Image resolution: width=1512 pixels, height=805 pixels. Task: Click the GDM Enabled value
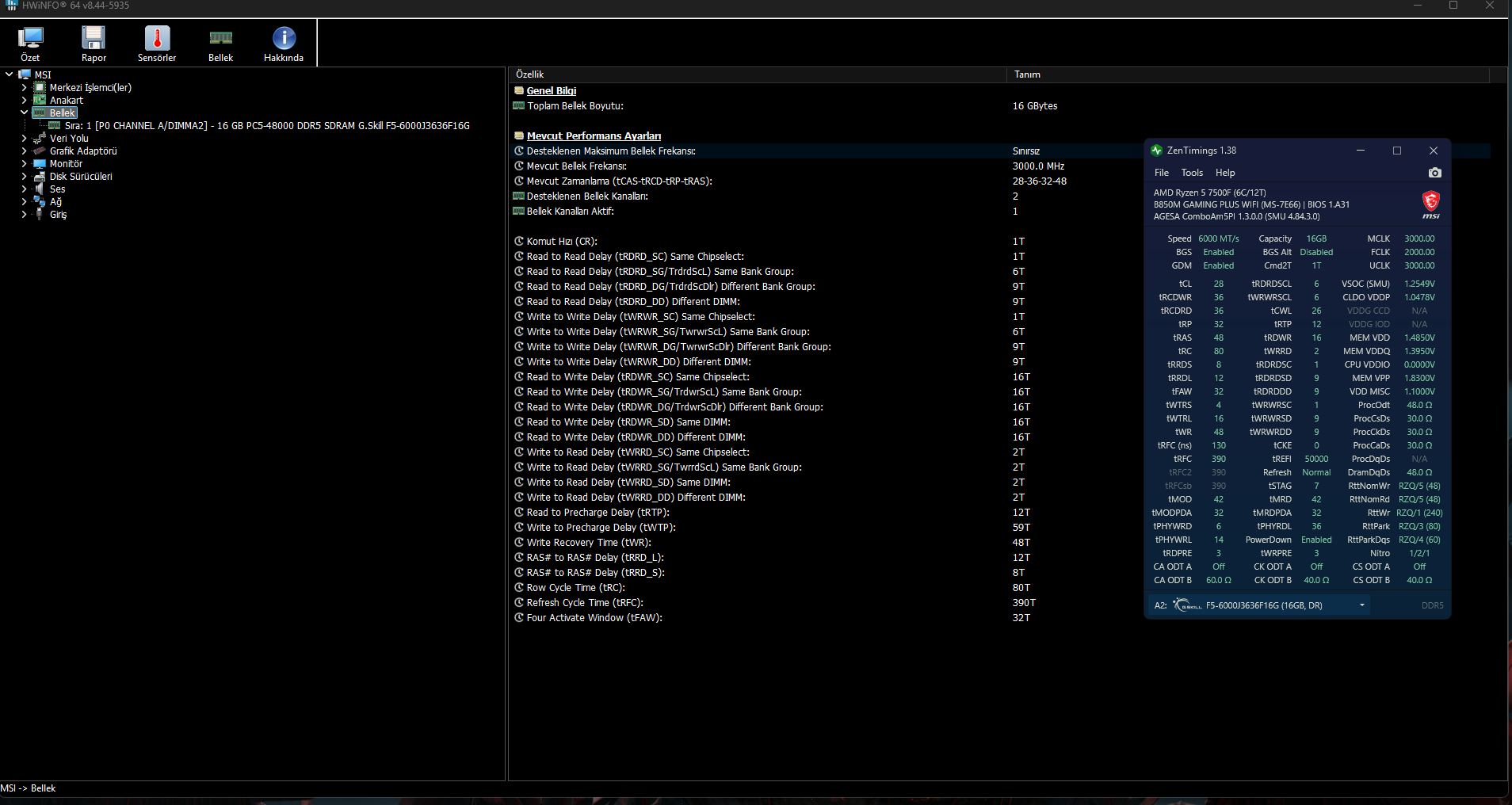pos(1219,265)
